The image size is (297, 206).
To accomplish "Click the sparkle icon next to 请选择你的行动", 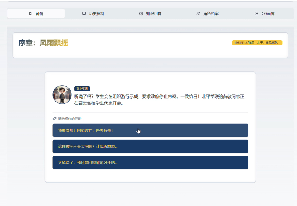I will click(x=55, y=119).
